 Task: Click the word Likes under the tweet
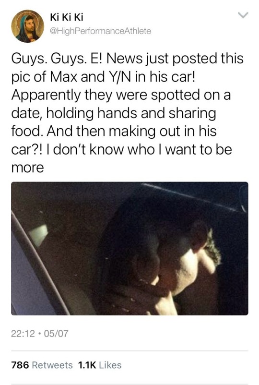tap(110, 365)
